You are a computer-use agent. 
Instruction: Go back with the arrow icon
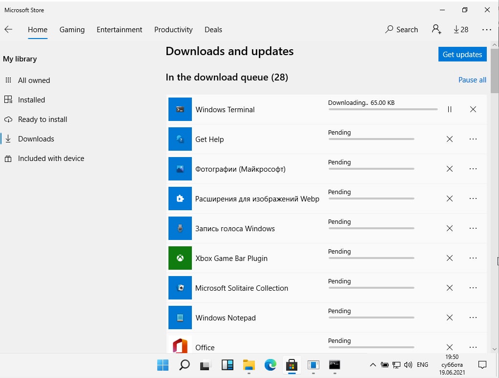[8, 30]
